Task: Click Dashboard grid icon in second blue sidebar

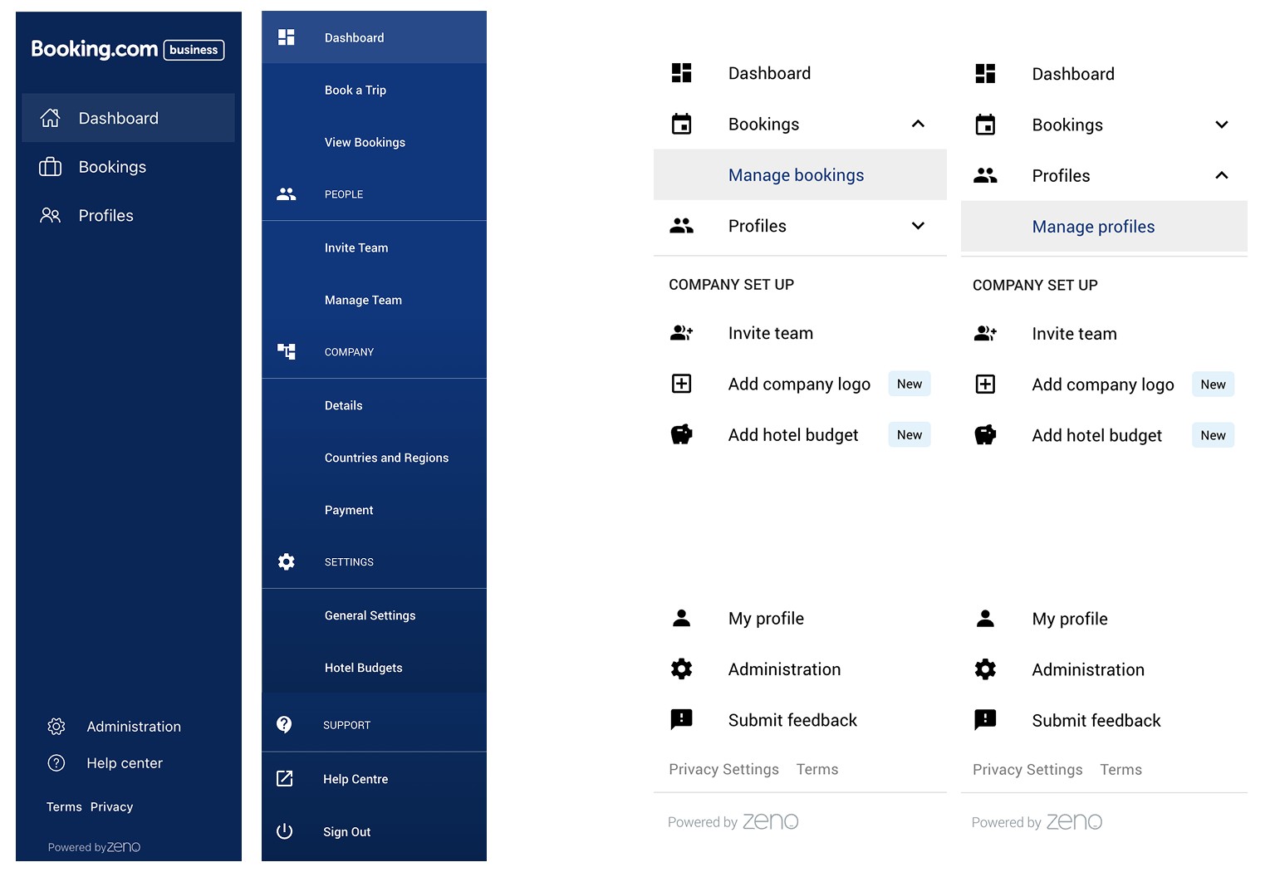Action: tap(287, 37)
